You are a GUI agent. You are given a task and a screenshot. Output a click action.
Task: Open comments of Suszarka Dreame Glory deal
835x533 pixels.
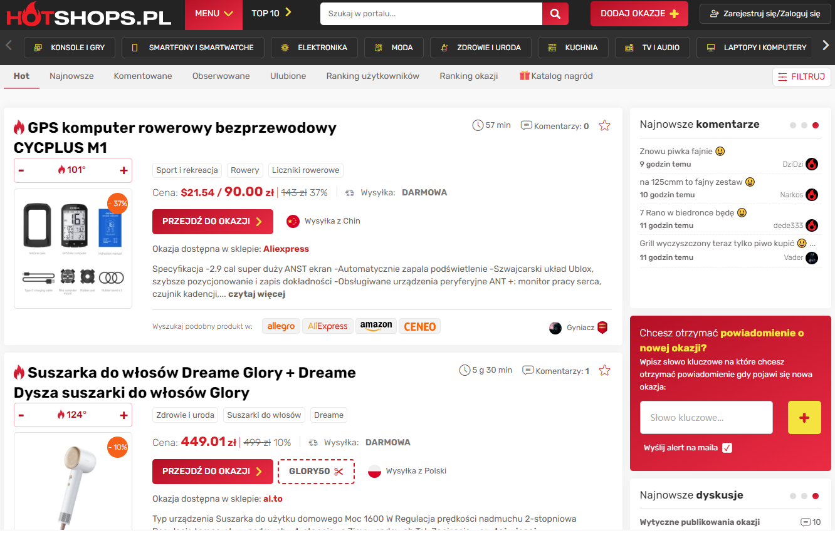[555, 371]
